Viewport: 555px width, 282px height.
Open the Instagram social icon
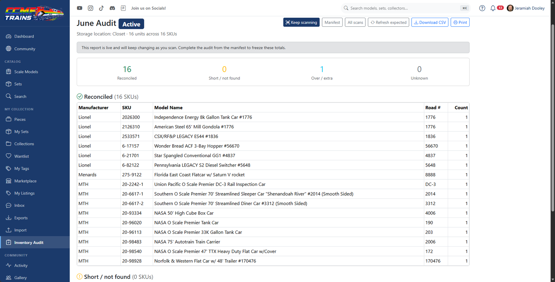click(x=90, y=8)
